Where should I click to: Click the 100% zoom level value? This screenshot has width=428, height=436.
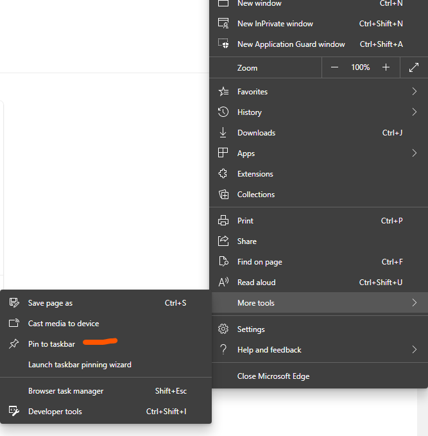[x=361, y=67]
